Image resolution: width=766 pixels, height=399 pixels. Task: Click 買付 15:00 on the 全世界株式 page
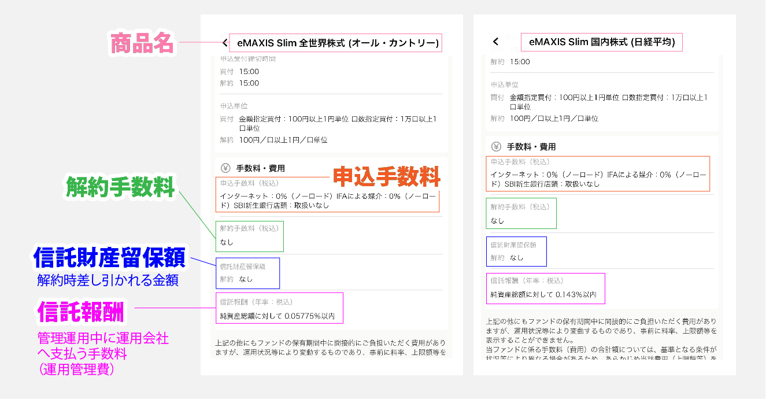pyautogui.click(x=239, y=72)
